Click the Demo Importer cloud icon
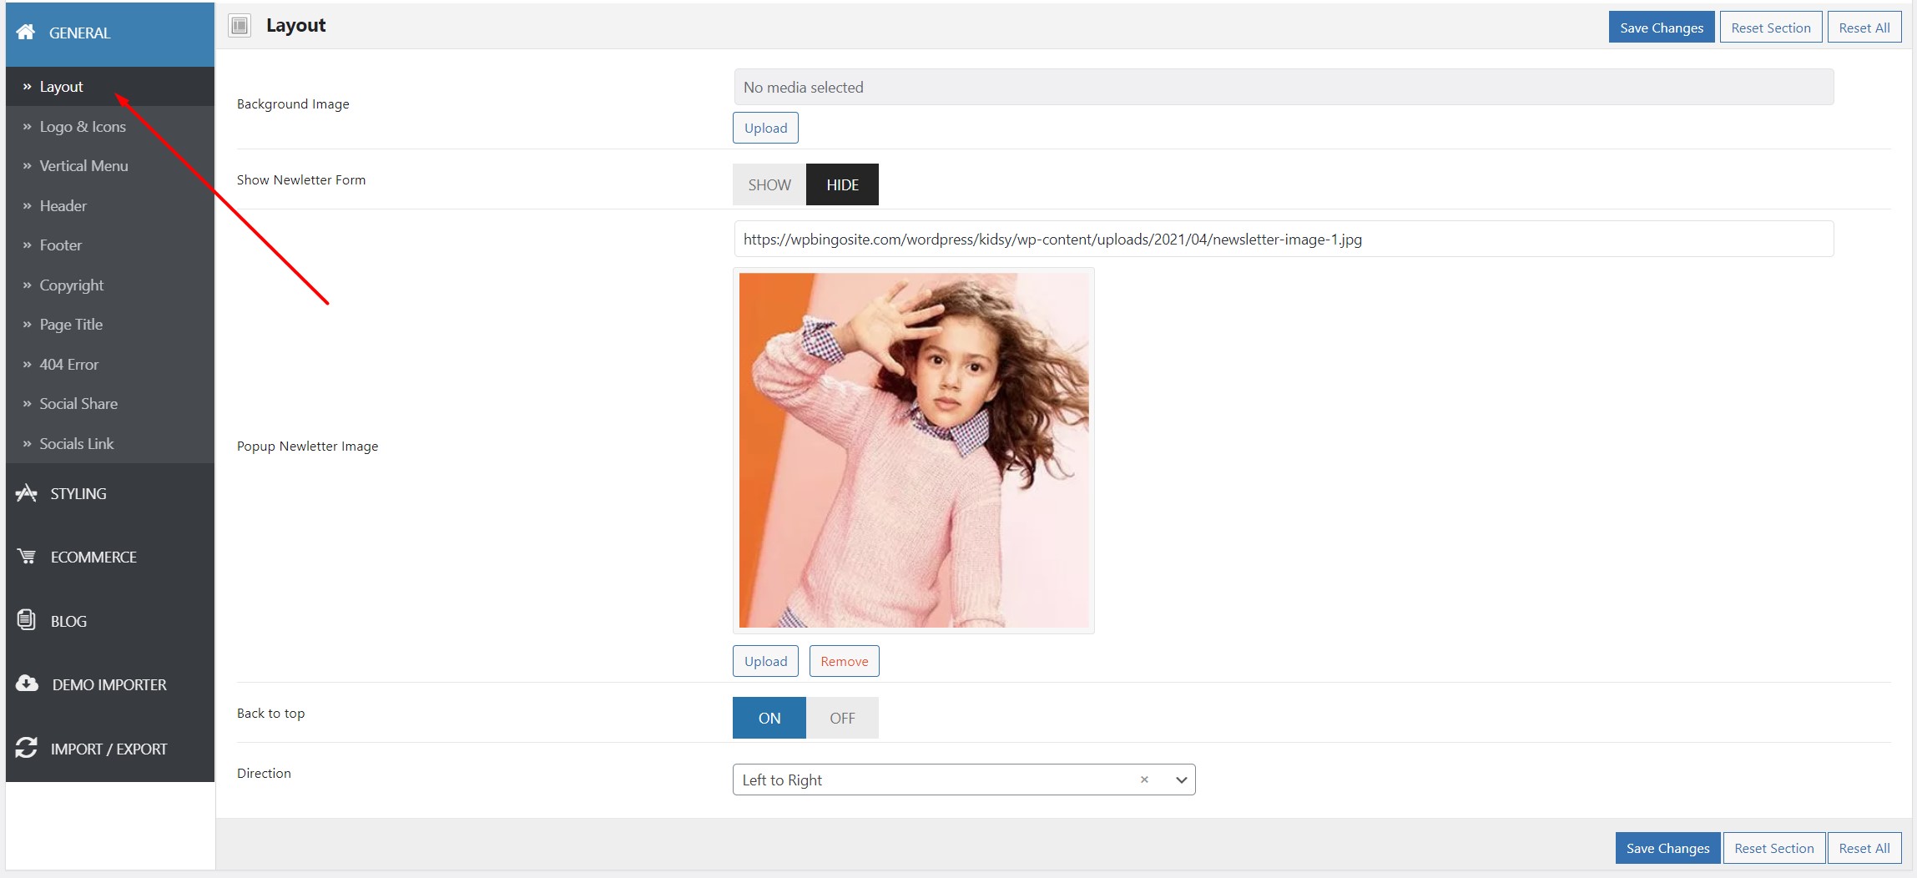This screenshot has width=1917, height=878. pos(27,684)
